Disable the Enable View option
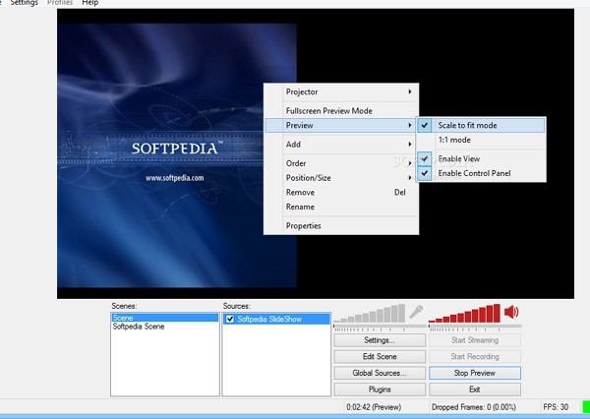Image resolution: width=590 pixels, height=419 pixels. click(481, 159)
